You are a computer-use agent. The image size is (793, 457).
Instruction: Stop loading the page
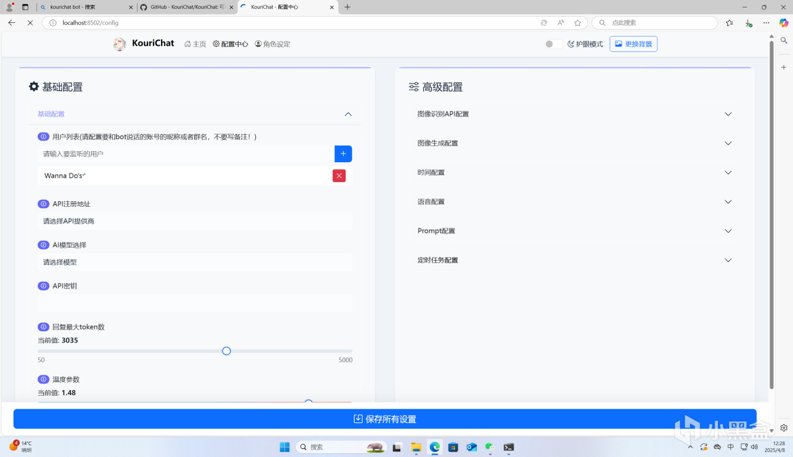pos(30,23)
